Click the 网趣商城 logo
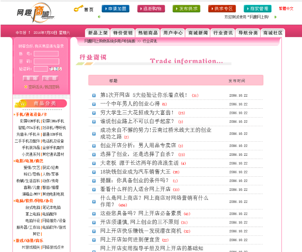This screenshot has width=302, height=252. coord(35,12)
